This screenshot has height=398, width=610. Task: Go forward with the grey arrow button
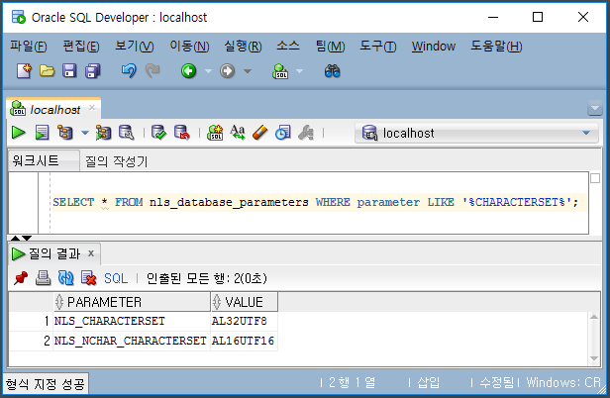227,71
